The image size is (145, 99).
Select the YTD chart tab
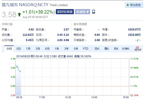(x=85, y=49)
